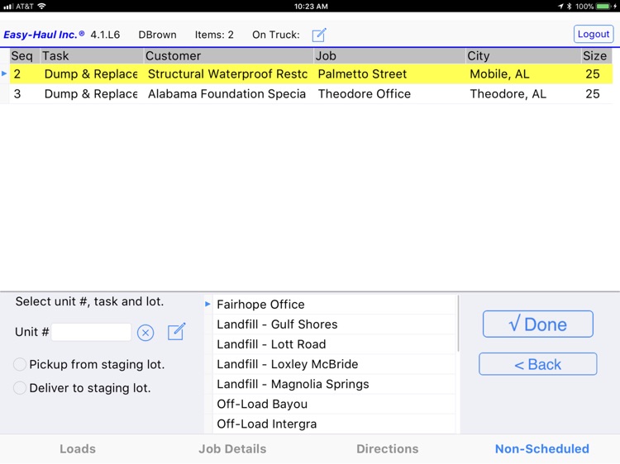This screenshot has height=464, width=620.
Task: Choose Fairhope Office in the lot list
Action: (x=334, y=305)
